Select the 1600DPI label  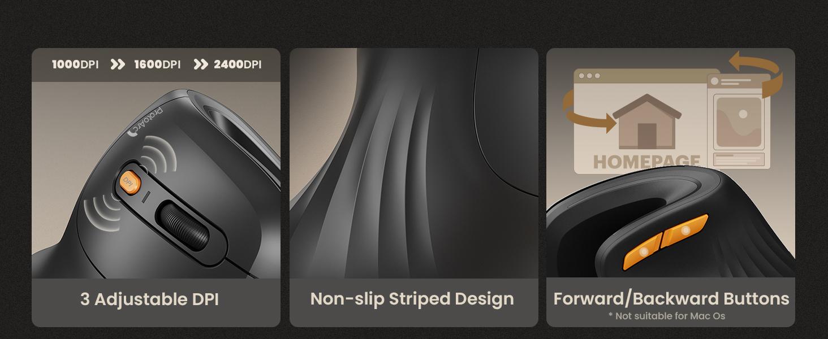click(x=157, y=64)
